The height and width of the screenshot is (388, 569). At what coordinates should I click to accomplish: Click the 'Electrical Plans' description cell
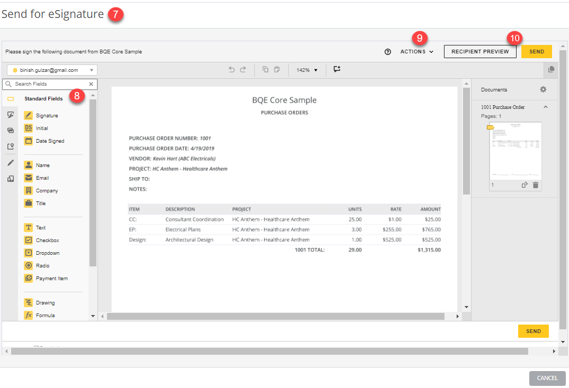[183, 229]
